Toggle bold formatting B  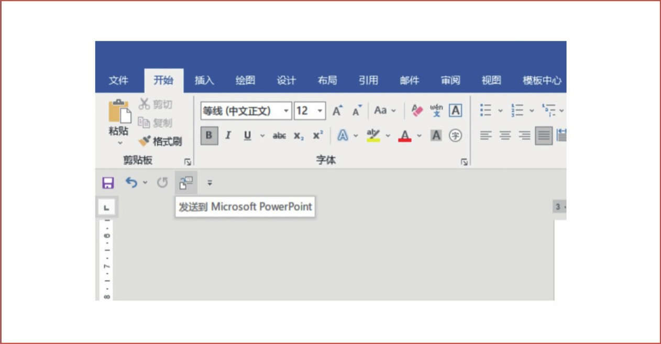pyautogui.click(x=209, y=136)
